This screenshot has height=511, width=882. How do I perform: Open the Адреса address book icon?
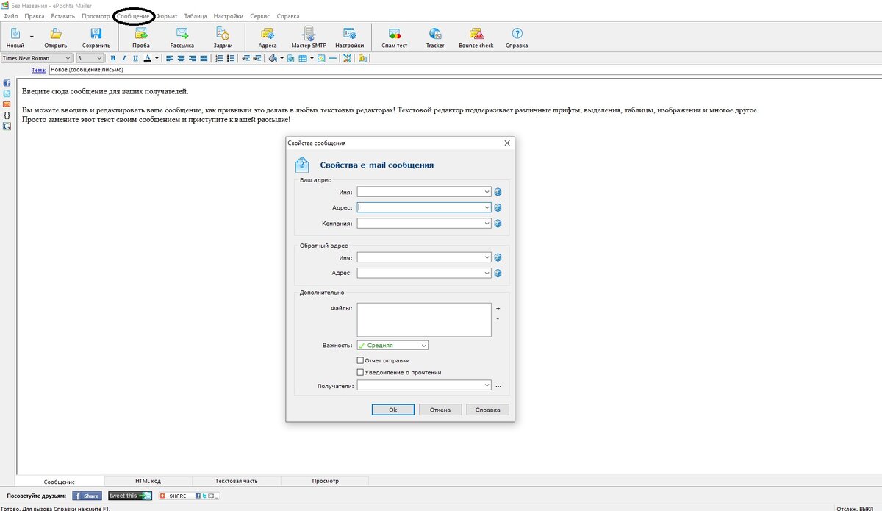click(x=268, y=34)
